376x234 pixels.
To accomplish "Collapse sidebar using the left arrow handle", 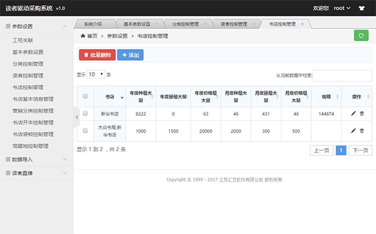I will click(x=76, y=117).
